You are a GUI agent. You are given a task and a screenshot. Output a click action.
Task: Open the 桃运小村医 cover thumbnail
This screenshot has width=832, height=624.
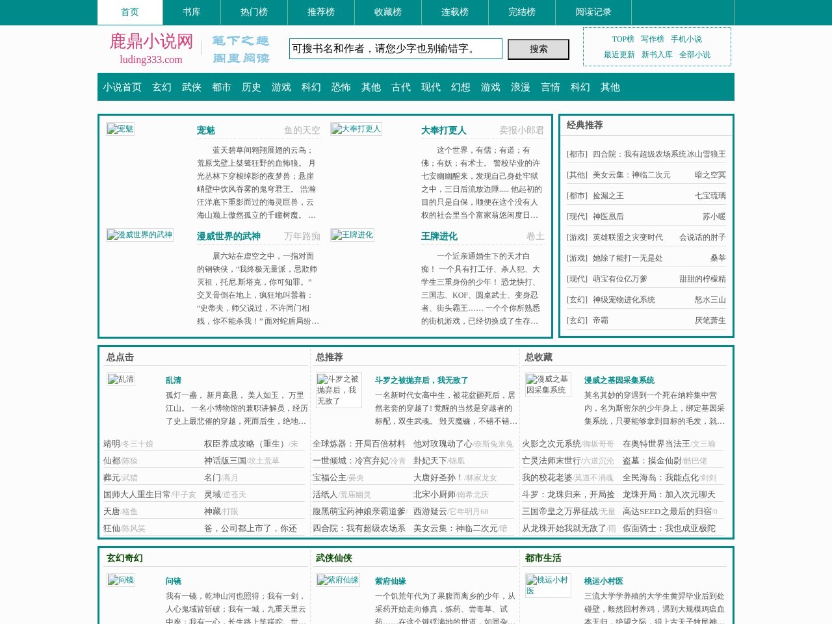(548, 585)
